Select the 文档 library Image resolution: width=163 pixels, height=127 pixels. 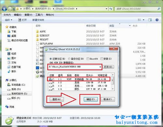pyautogui.click(x=14, y=63)
